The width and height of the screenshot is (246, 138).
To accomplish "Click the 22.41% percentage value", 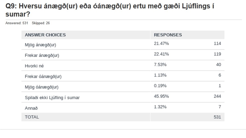I will 161,54.
